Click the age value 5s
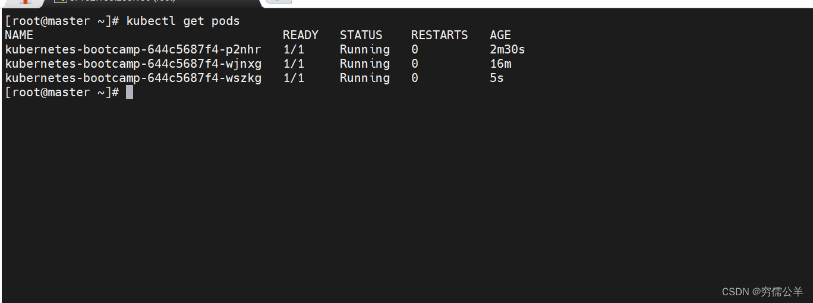This screenshot has height=303, width=813. coord(497,78)
